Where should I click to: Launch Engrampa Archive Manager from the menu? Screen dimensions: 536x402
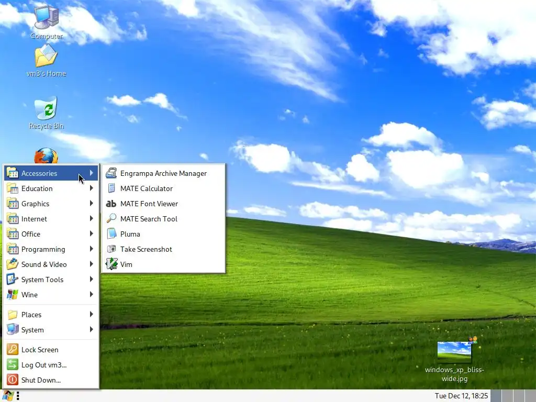[x=163, y=173]
